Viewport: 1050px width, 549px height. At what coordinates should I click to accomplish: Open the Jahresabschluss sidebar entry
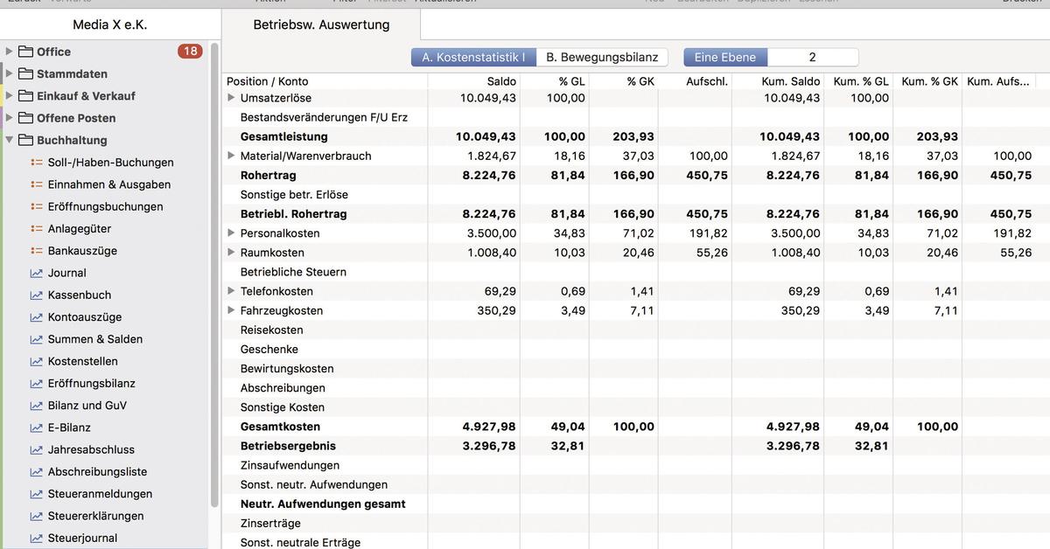coord(91,449)
